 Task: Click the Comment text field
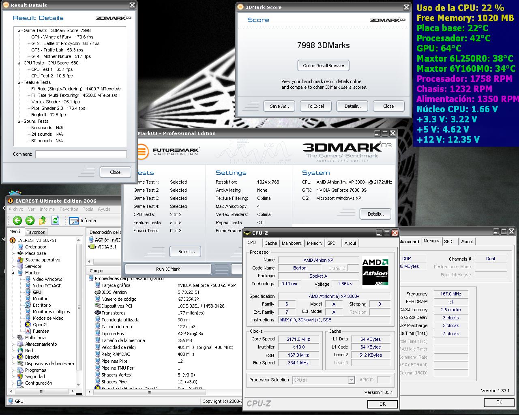(x=81, y=154)
